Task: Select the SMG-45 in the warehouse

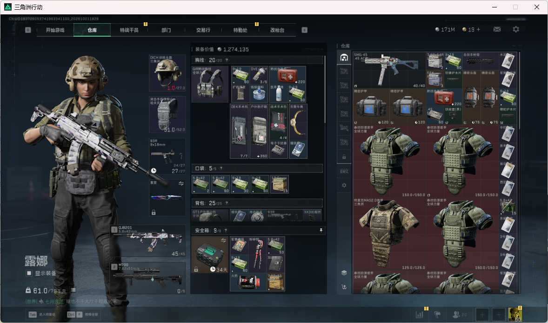Action: pyautogui.click(x=389, y=70)
